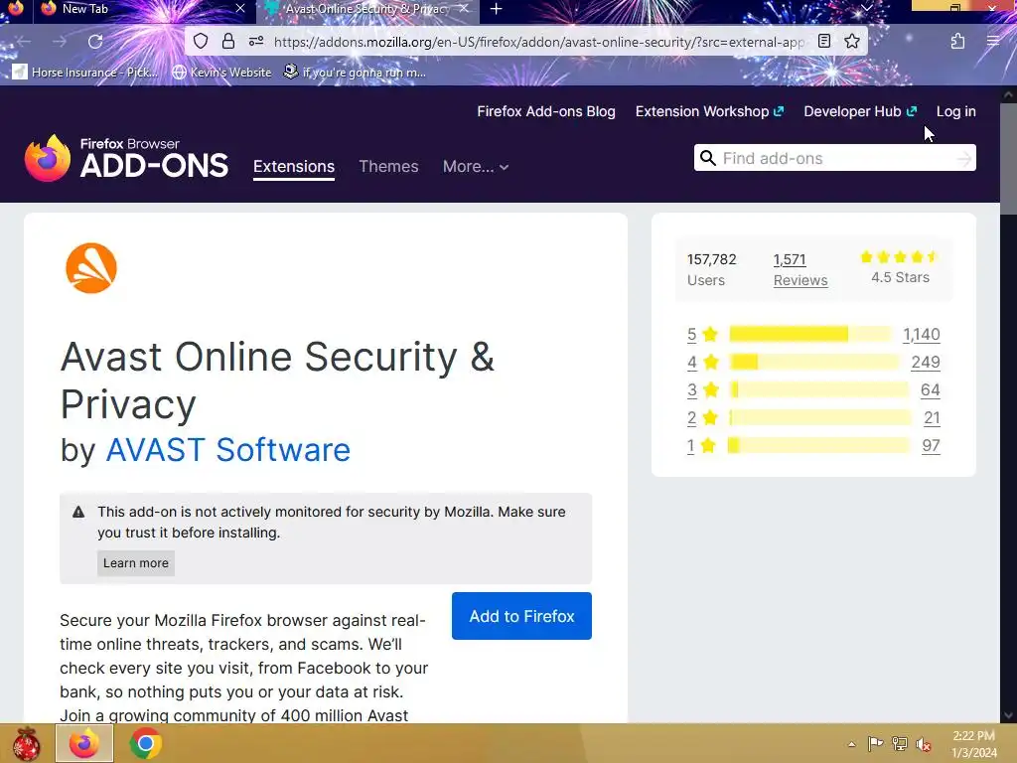
Task: Launch Chrome from the taskbar
Action: [x=145, y=743]
